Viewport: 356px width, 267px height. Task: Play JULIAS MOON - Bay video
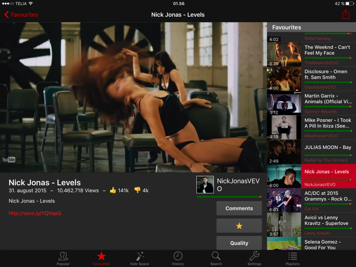click(x=311, y=152)
